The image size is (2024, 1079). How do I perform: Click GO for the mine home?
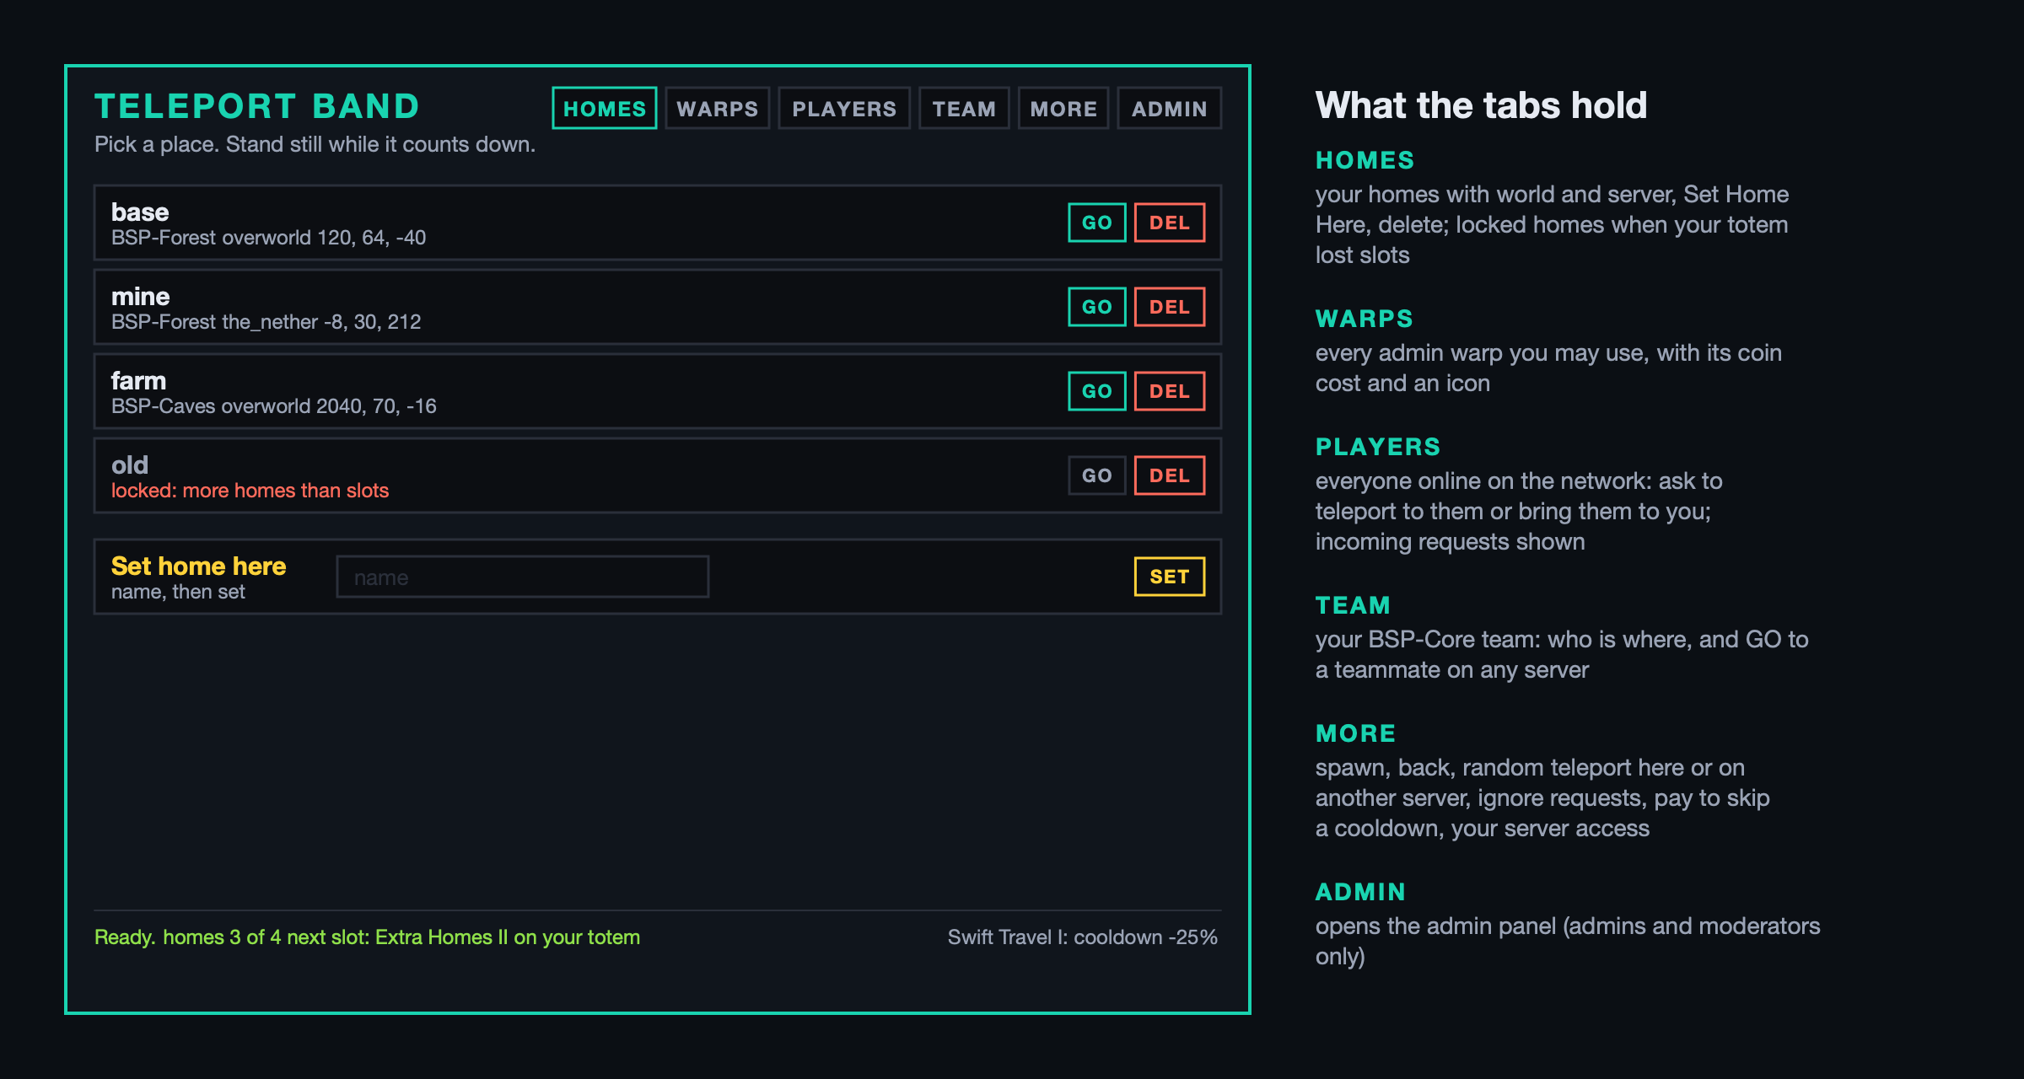(x=1097, y=307)
